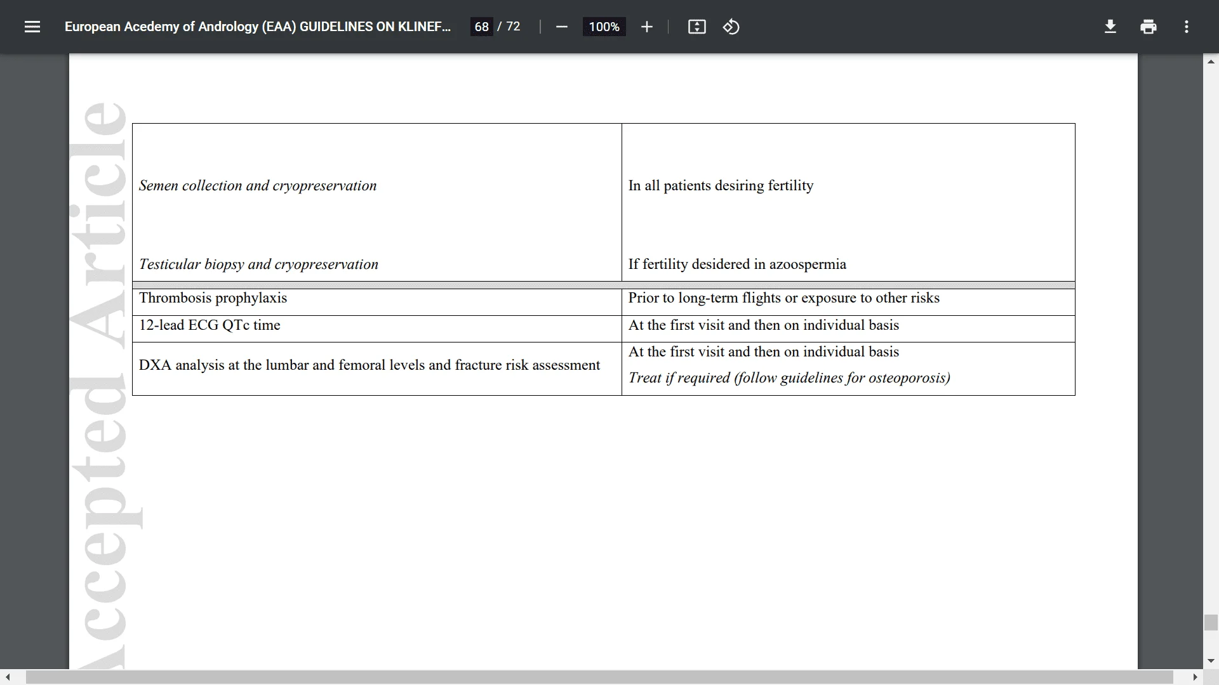This screenshot has width=1219, height=685.
Task: Click 'Semen collection and cryopreservation' cell
Action: coord(258,186)
